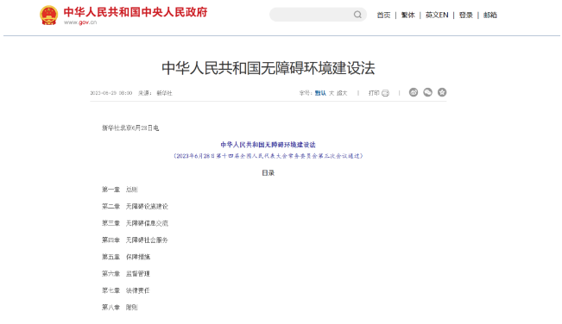
Task: Click the 目录 heading
Action: (268, 173)
